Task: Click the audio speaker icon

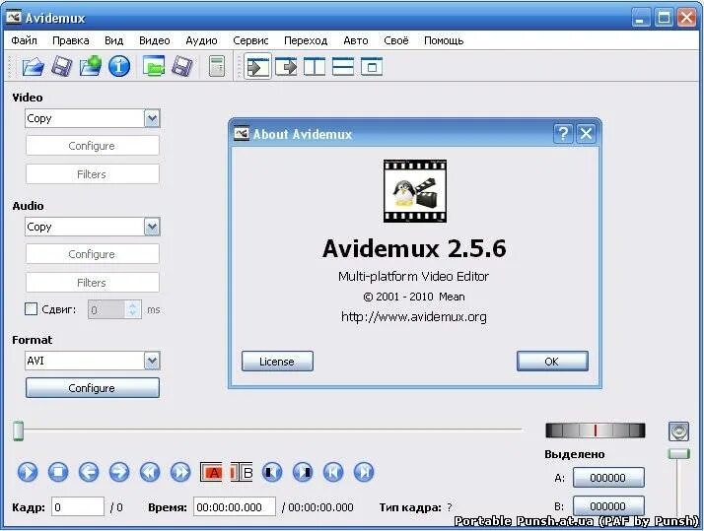Action: pyautogui.click(x=678, y=431)
